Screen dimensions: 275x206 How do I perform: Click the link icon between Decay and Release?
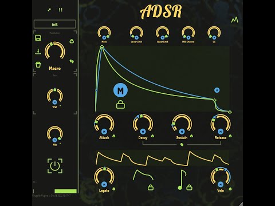coord(182,145)
